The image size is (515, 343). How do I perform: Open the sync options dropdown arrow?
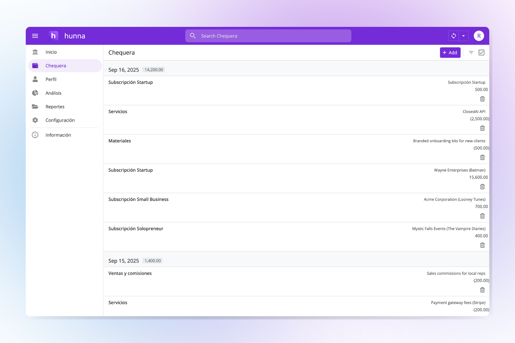[463, 35]
